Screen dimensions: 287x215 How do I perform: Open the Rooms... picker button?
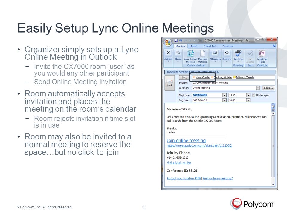click(x=268, y=88)
